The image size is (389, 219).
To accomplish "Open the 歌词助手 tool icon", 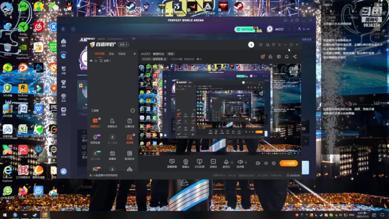I will point(129,155).
